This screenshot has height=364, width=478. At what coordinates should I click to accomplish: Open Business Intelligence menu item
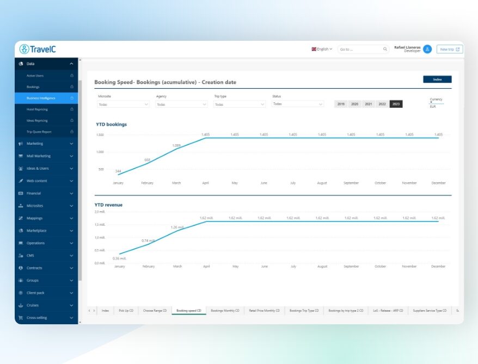pos(46,98)
